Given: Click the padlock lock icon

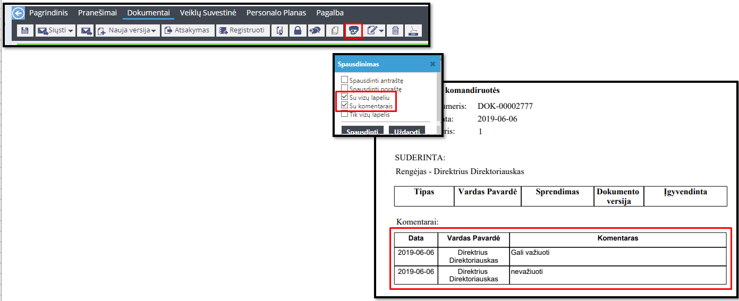Looking at the screenshot, I should 298,31.
